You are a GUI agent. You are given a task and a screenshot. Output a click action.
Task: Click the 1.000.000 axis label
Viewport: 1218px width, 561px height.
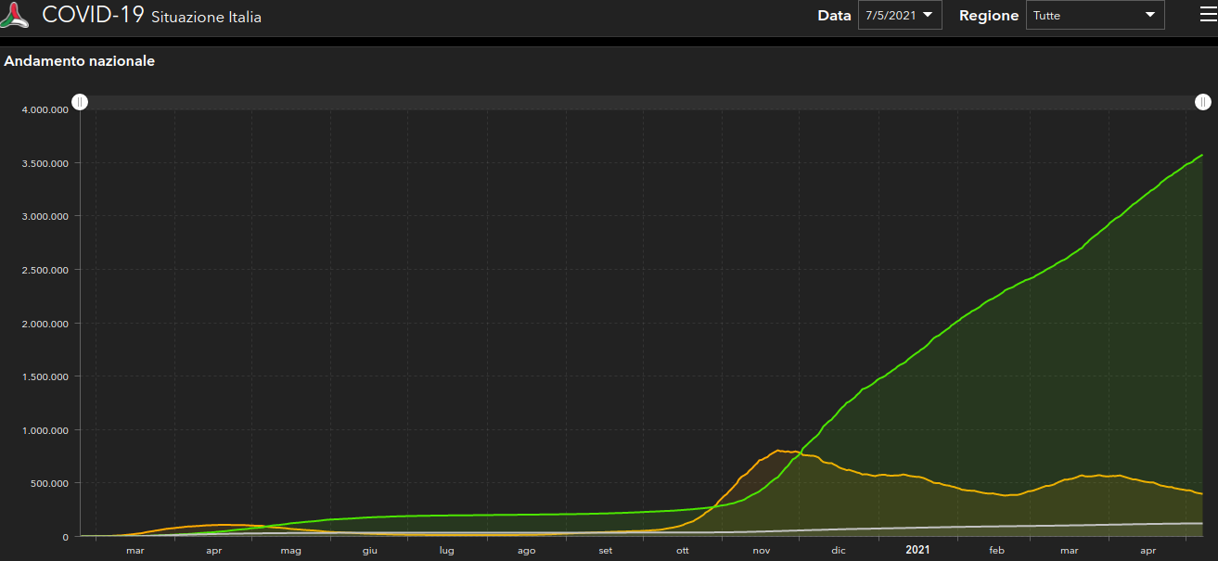pos(46,430)
